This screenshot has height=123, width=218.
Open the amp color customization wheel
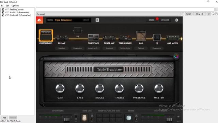(x=176, y=56)
